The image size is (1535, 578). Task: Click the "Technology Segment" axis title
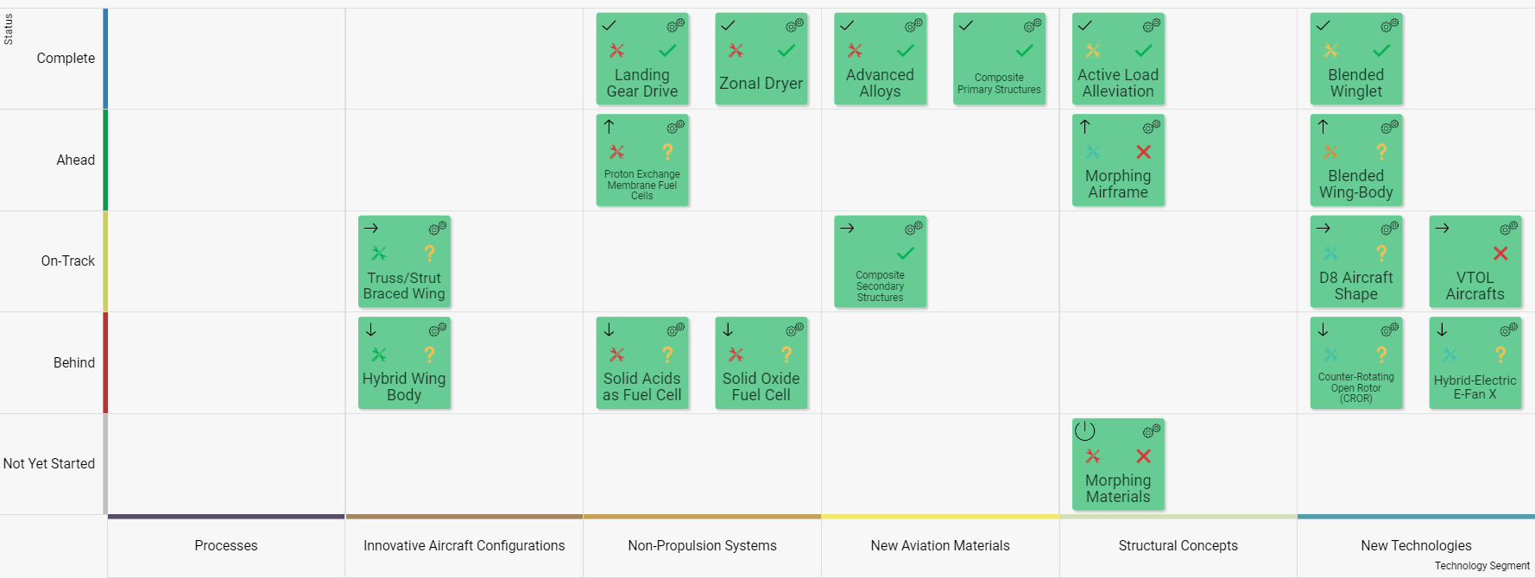(1482, 566)
